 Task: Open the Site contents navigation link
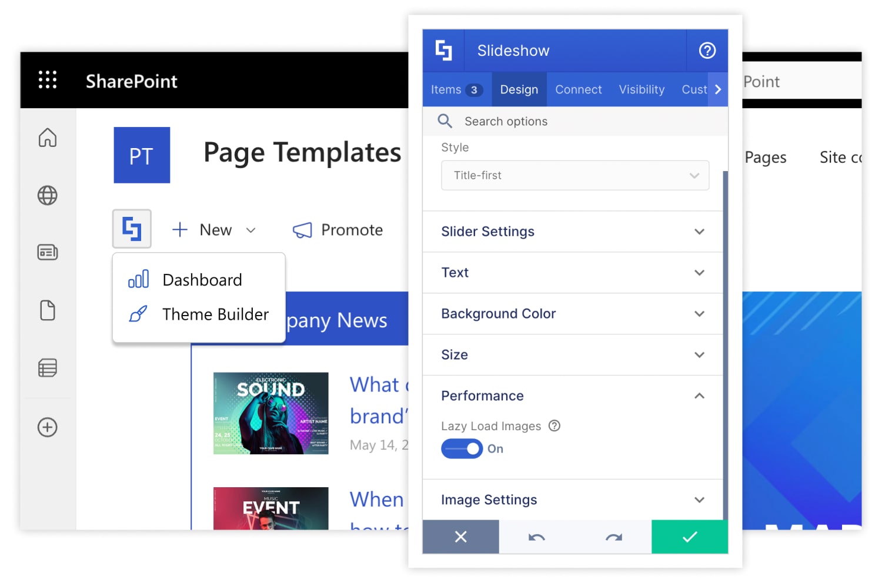(841, 158)
